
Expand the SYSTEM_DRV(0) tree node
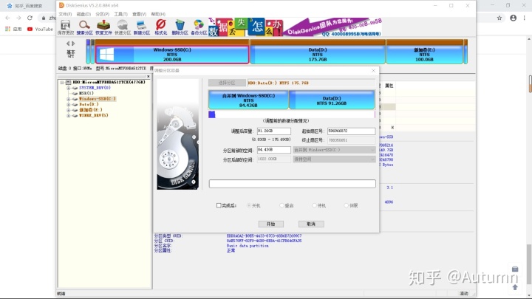[69, 88]
